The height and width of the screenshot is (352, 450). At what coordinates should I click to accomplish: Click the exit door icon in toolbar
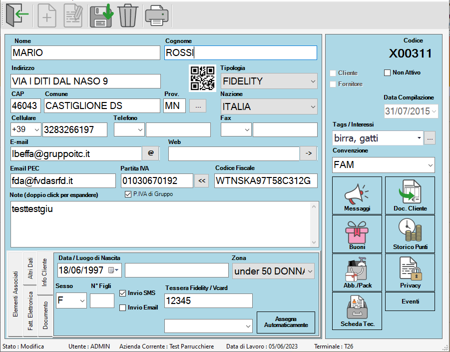point(17,16)
